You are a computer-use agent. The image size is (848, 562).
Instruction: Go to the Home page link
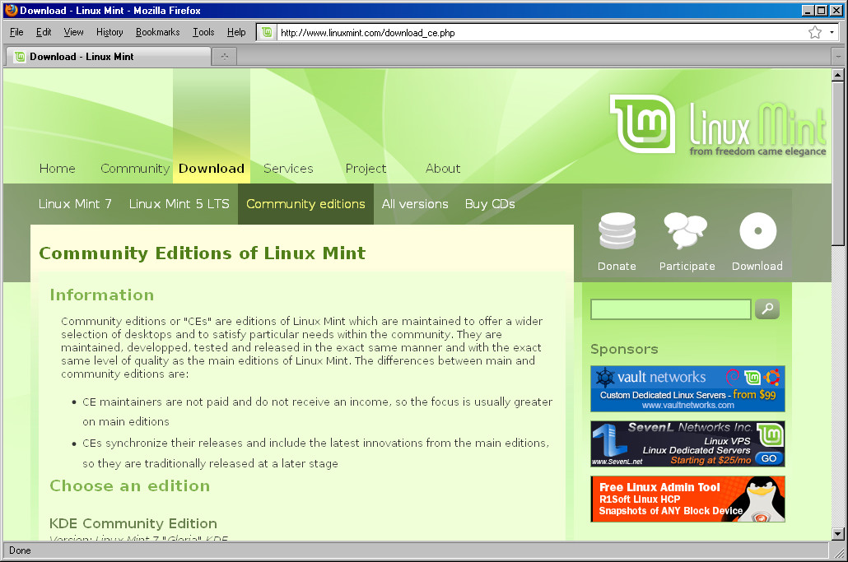(x=58, y=169)
